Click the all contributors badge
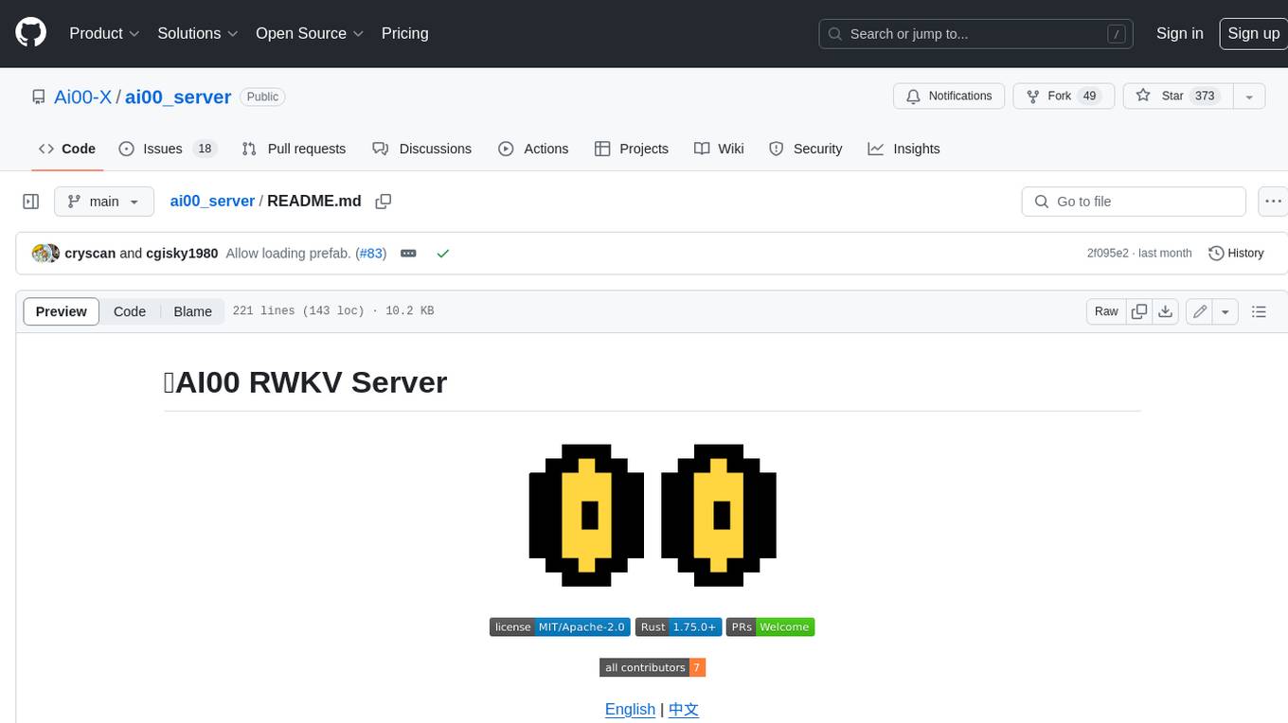1288x723 pixels. [x=653, y=667]
